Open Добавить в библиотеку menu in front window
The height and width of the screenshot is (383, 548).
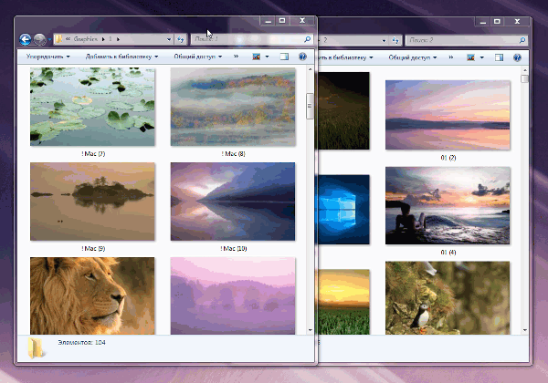tap(121, 57)
